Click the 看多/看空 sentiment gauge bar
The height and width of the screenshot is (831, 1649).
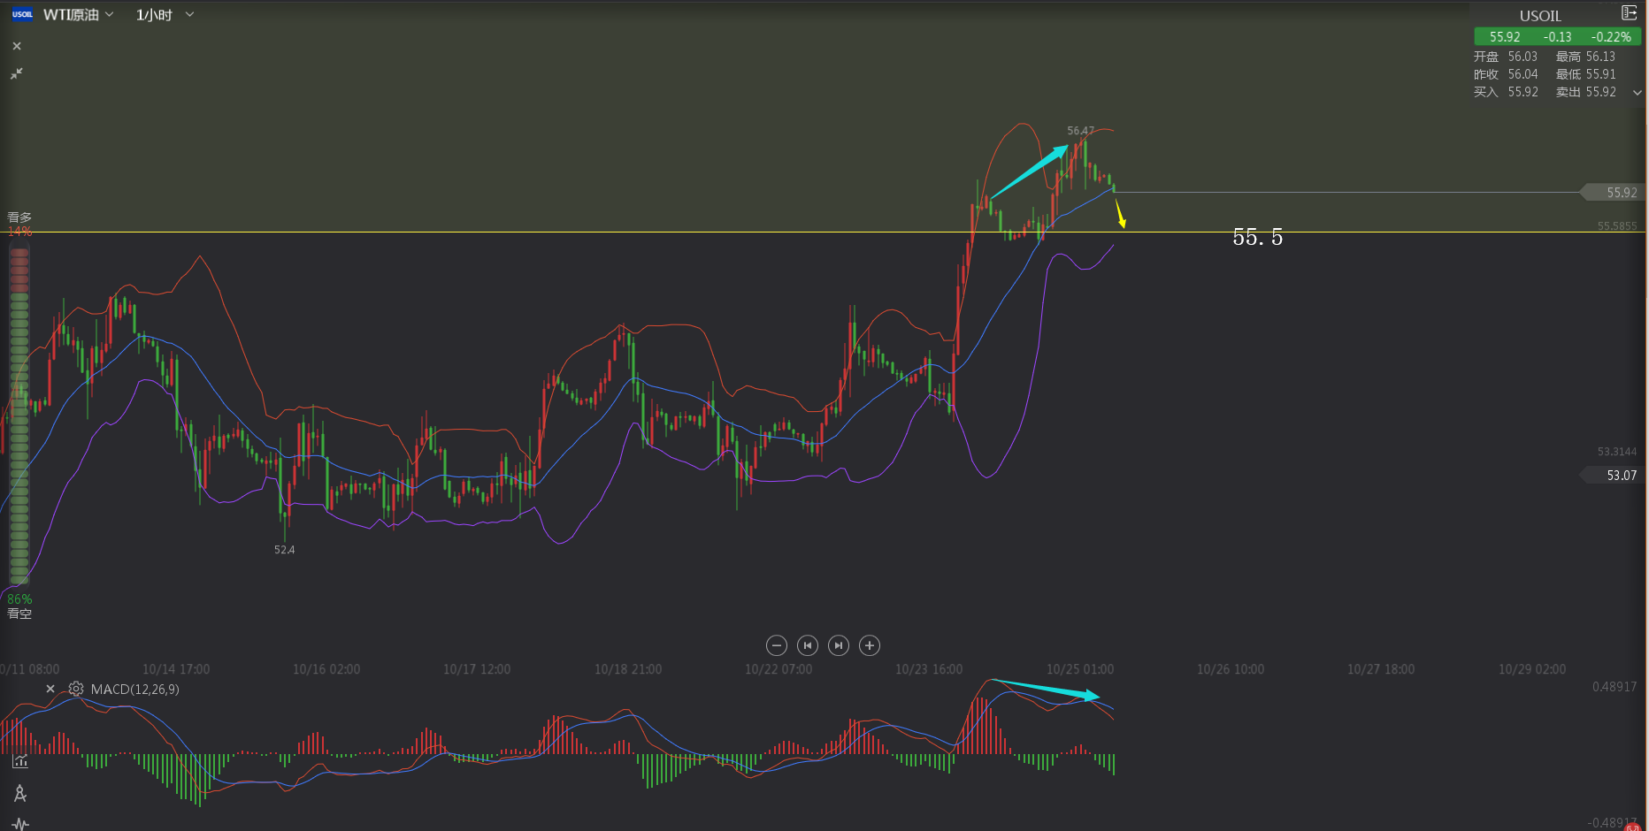[x=19, y=415]
